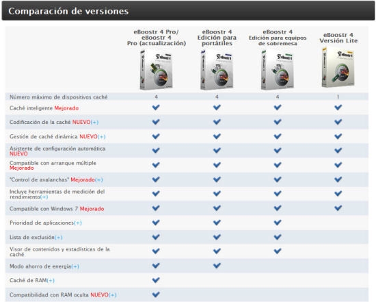Screen dimensions: 376x302
Task: Expand (+) next to Prioridad de aplicaciones
Action: click(78, 223)
